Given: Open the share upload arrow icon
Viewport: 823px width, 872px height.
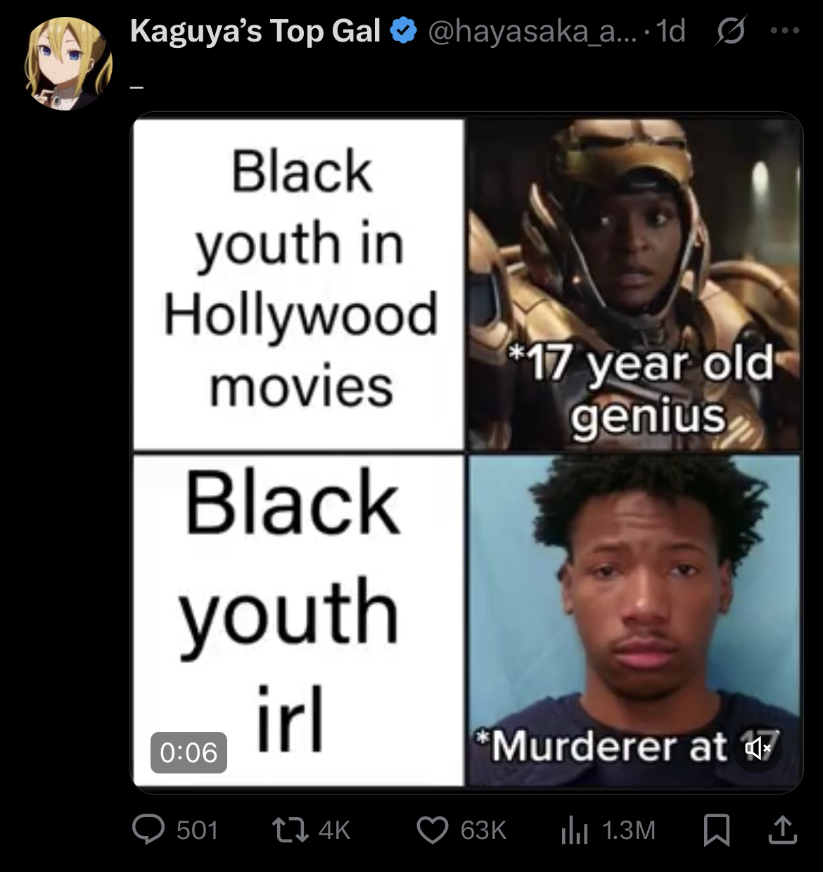Looking at the screenshot, I should point(783,830).
